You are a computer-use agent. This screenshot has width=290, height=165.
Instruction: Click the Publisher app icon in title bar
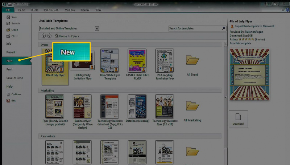click(x=4, y=4)
